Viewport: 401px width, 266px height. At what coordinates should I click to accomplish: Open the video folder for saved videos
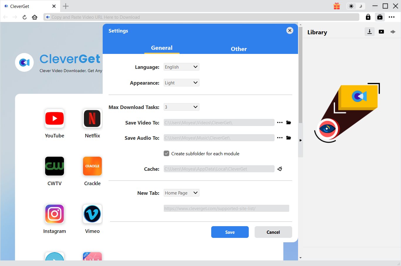(289, 122)
